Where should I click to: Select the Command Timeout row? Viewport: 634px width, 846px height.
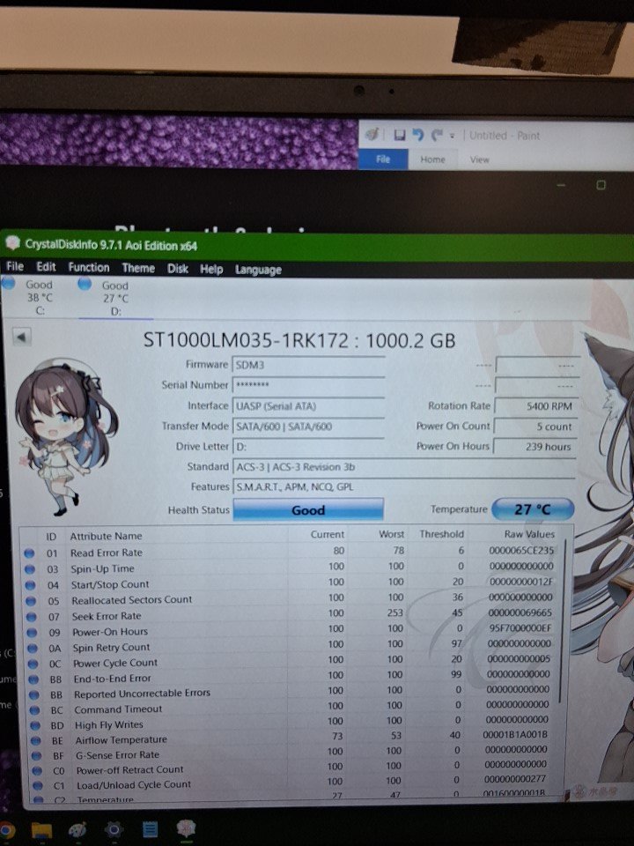click(x=294, y=708)
